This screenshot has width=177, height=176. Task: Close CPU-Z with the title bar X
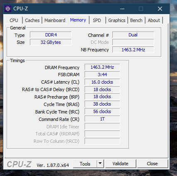160,9
